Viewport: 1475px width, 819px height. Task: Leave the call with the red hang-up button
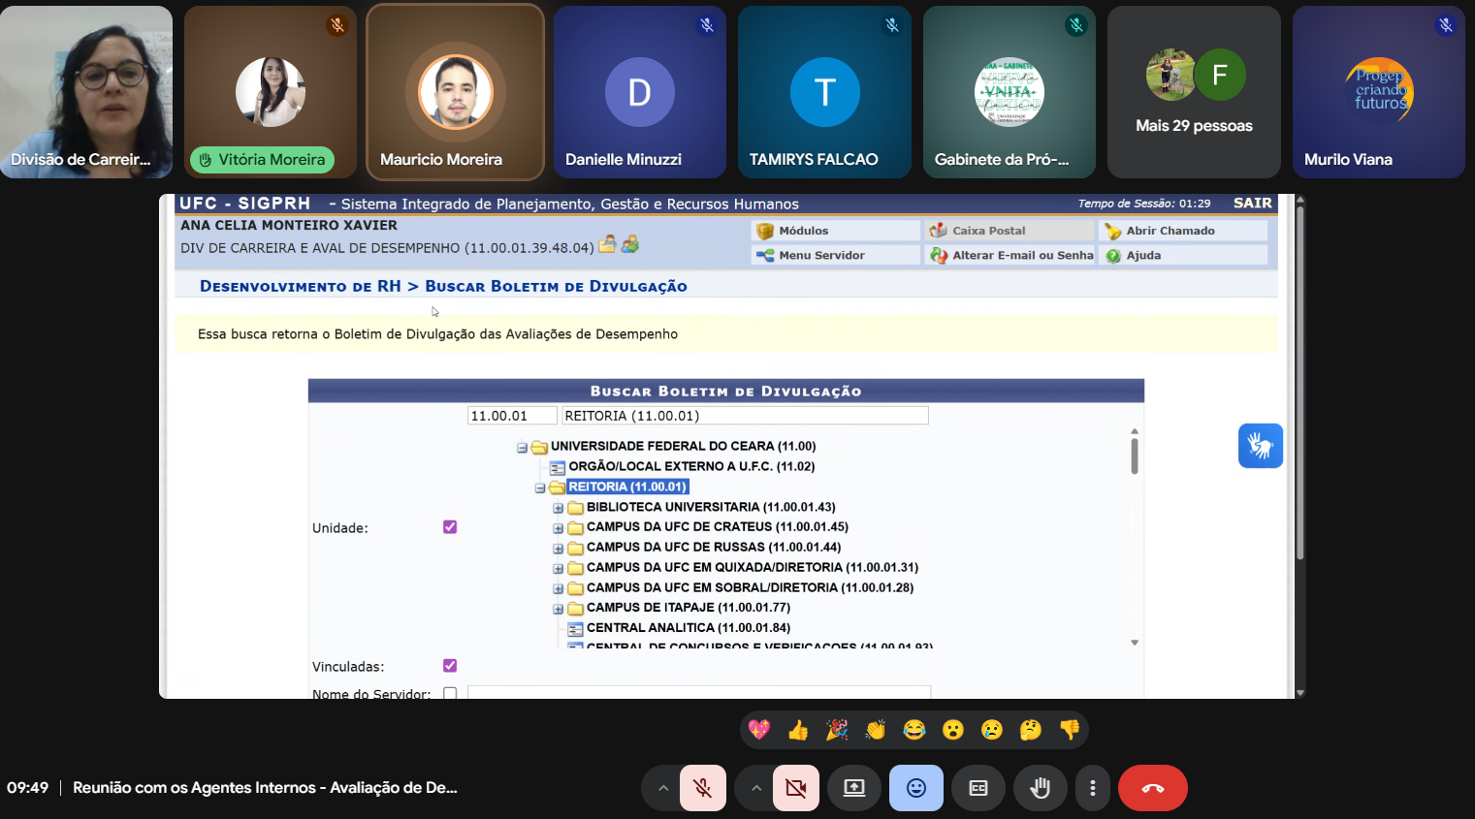click(x=1152, y=788)
